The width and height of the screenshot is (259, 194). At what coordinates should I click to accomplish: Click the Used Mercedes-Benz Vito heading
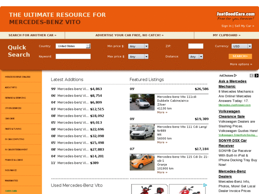[77, 185]
